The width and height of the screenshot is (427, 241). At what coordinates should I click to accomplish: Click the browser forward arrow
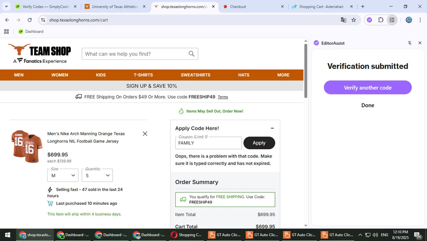point(18,20)
